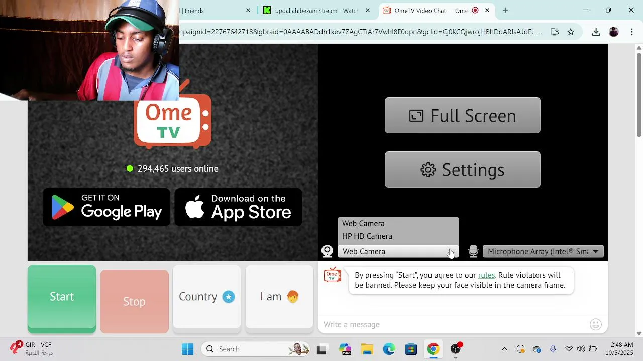Open the emoji picker smiley icon
Viewport: 643px width, 361px height.
596,324
